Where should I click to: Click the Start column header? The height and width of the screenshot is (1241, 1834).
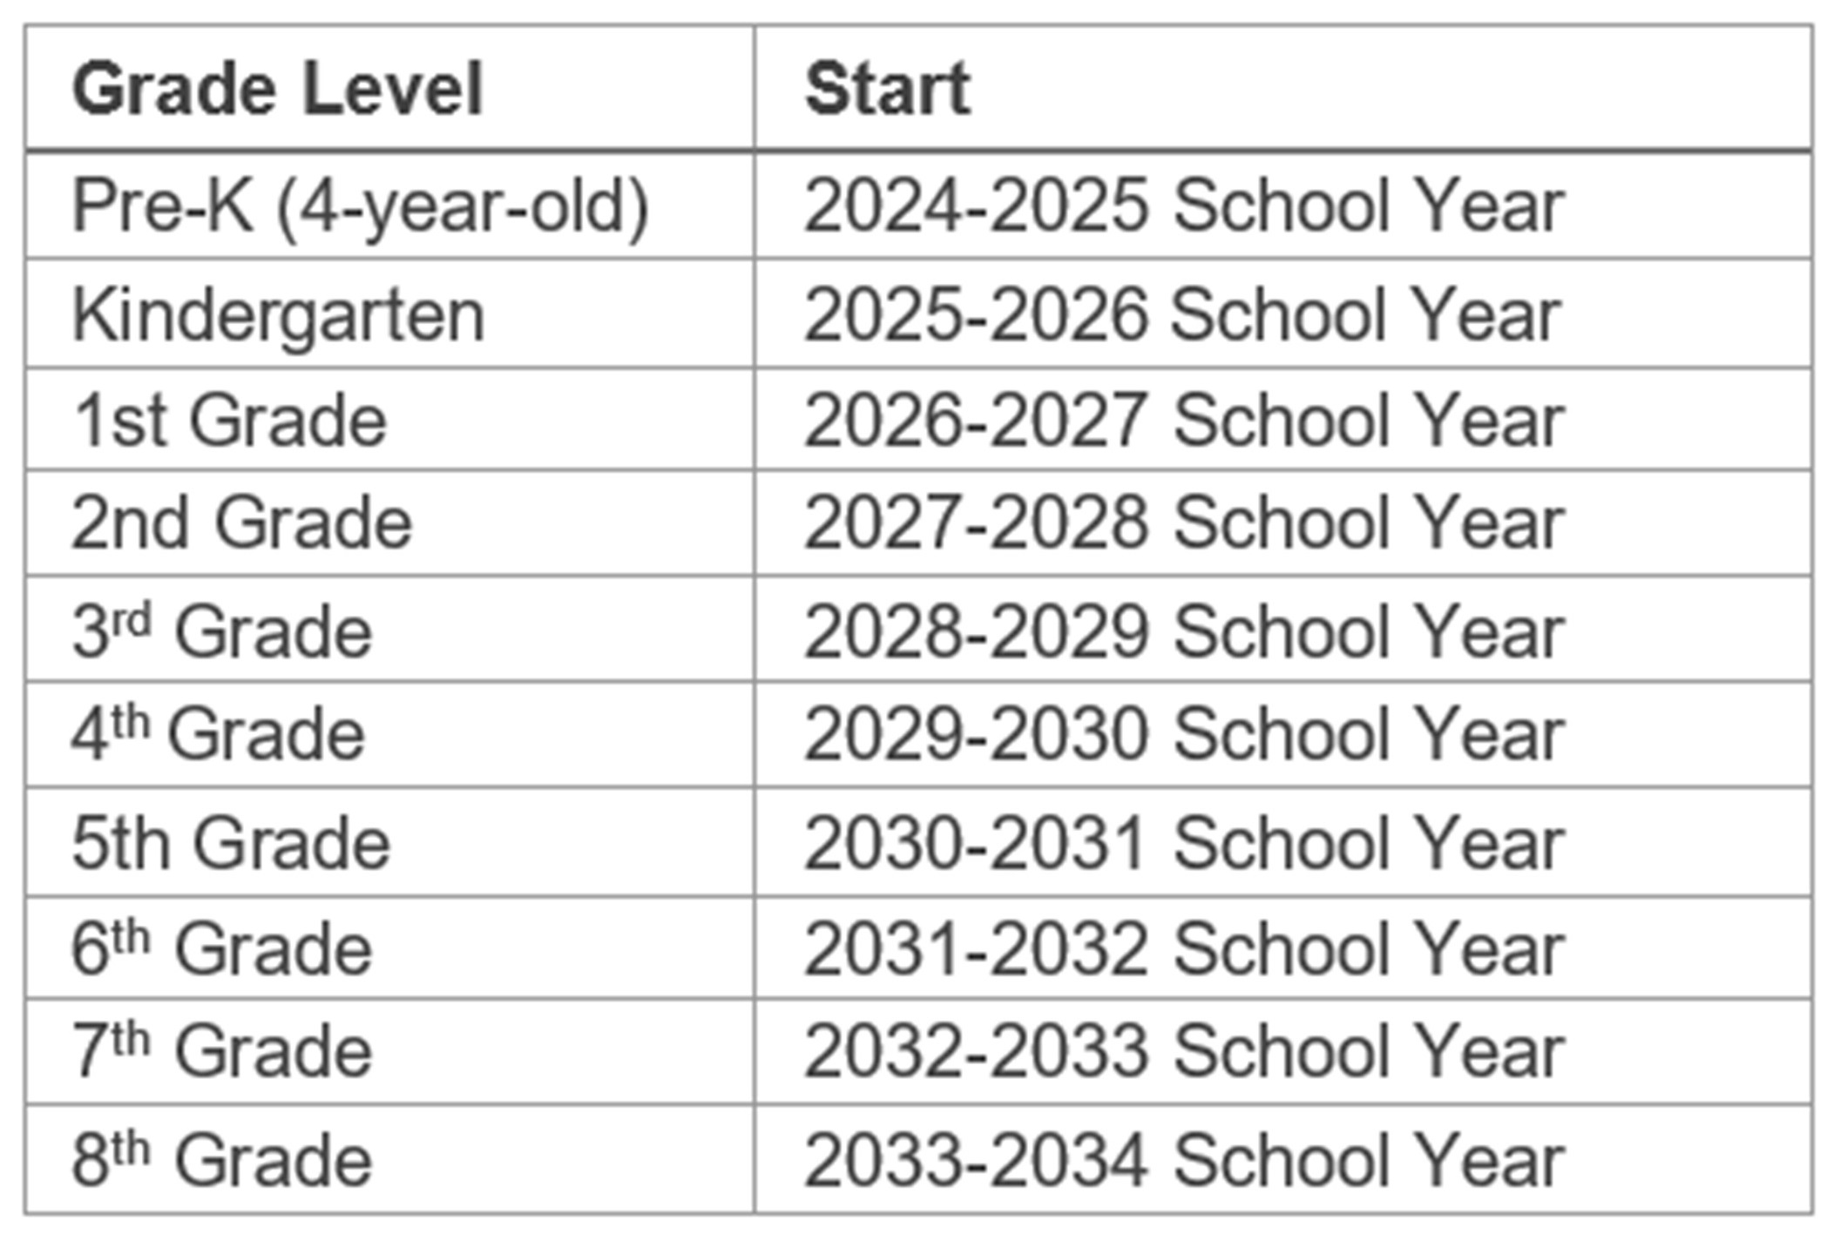(x=1282, y=89)
